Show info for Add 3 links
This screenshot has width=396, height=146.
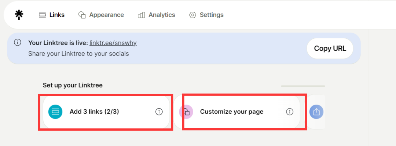pos(159,112)
